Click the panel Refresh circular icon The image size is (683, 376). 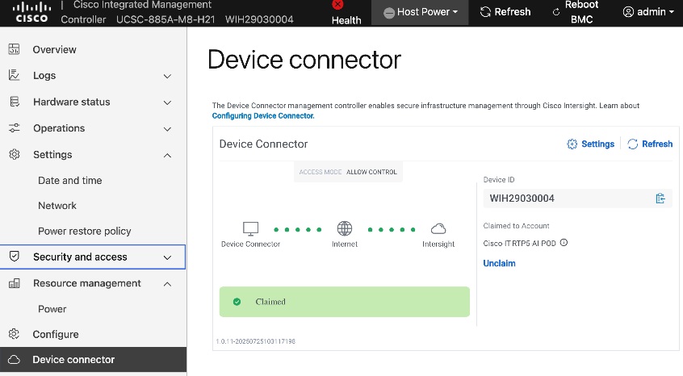[632, 144]
